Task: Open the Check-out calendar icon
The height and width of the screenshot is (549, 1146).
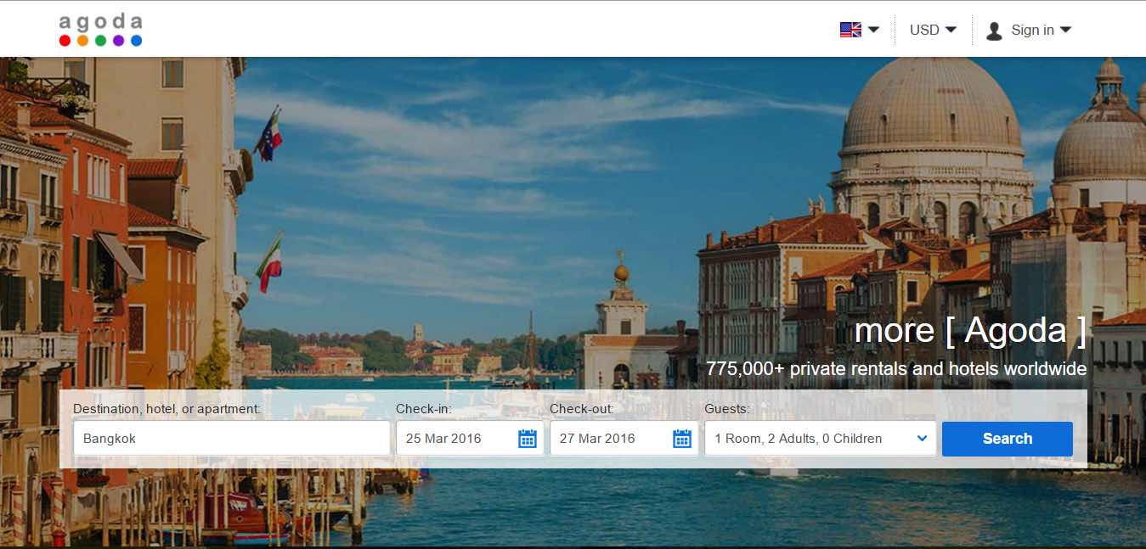Action: pos(682,439)
